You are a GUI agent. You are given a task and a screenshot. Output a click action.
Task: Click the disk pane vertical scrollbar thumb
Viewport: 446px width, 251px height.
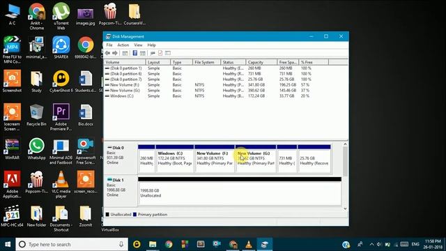pos(345,162)
